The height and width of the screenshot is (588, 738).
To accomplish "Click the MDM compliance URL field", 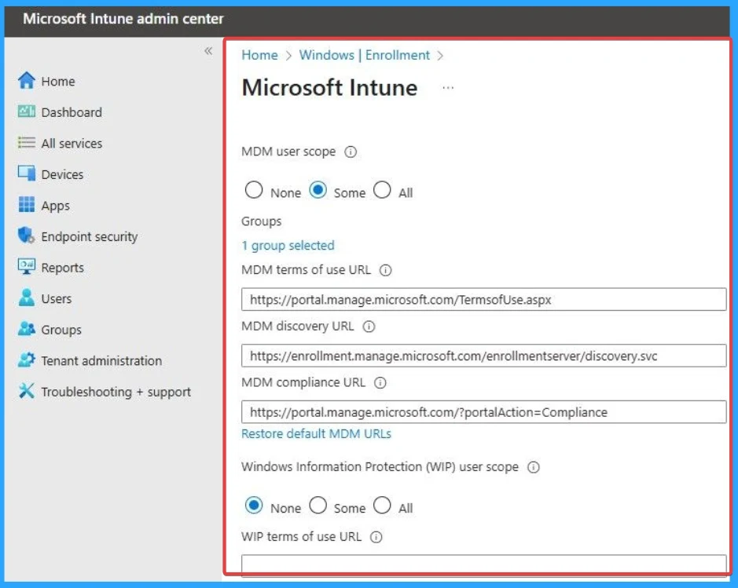I will click(484, 411).
